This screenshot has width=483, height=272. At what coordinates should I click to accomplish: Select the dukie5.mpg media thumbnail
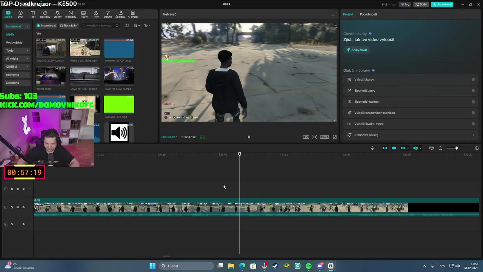(51, 76)
